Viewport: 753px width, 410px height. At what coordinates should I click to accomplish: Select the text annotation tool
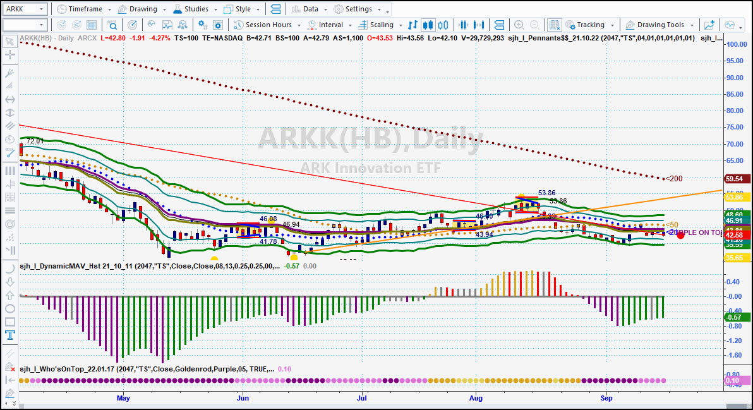tap(9, 335)
